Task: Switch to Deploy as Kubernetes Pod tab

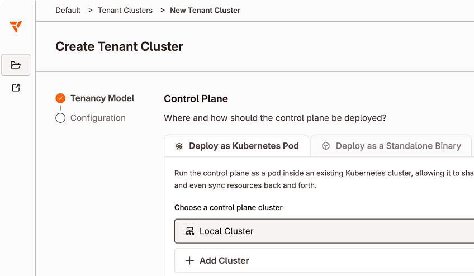Action: pos(236,146)
